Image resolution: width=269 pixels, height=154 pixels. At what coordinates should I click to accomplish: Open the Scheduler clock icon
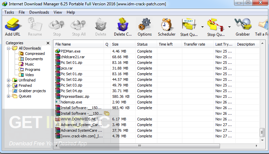pyautogui.click(x=166, y=25)
